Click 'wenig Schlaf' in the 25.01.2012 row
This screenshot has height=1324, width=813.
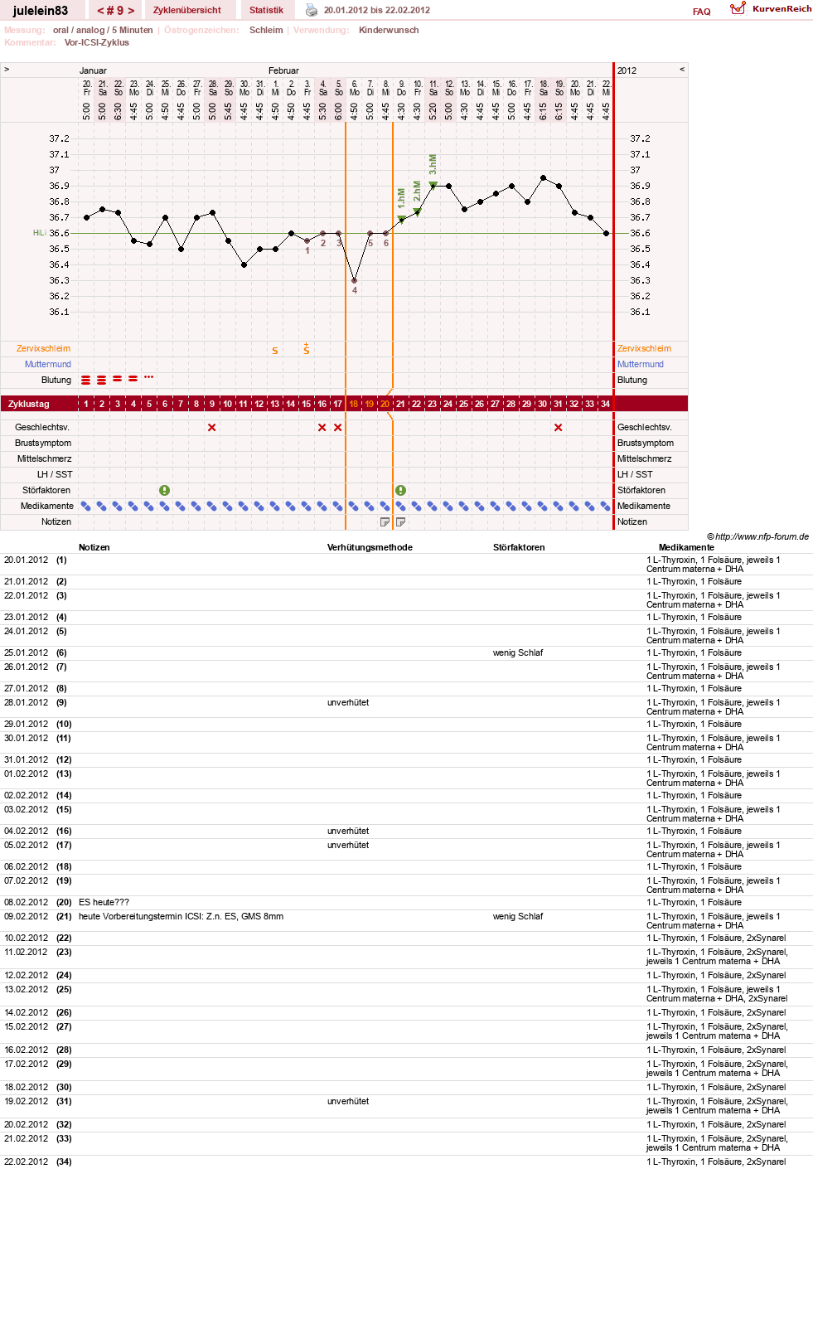[518, 653]
